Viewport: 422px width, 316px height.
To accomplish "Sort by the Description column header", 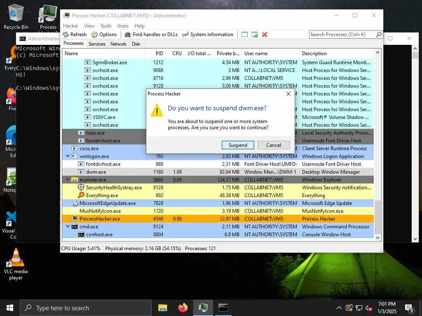I will (336, 53).
